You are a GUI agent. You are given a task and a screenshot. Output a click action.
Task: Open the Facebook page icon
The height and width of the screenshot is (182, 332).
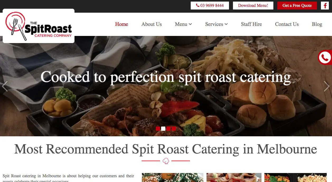325,6
